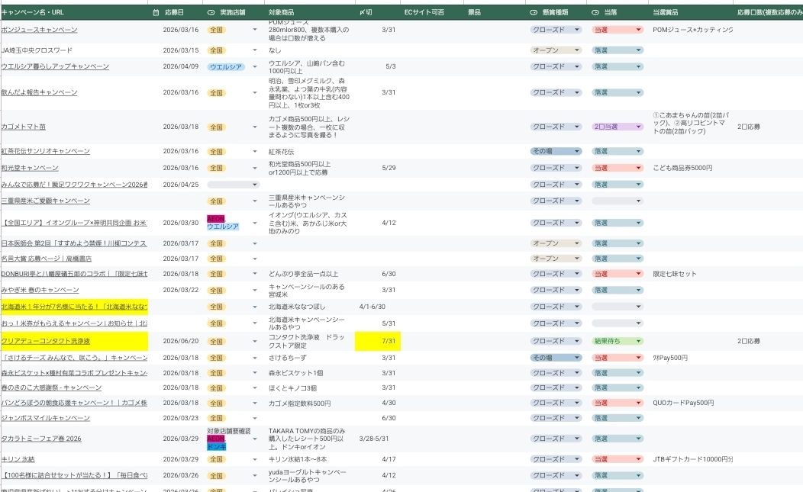Open 全国 store chip for みやぎ米 春のキャンペーン
The width and height of the screenshot is (803, 492).
216,291
